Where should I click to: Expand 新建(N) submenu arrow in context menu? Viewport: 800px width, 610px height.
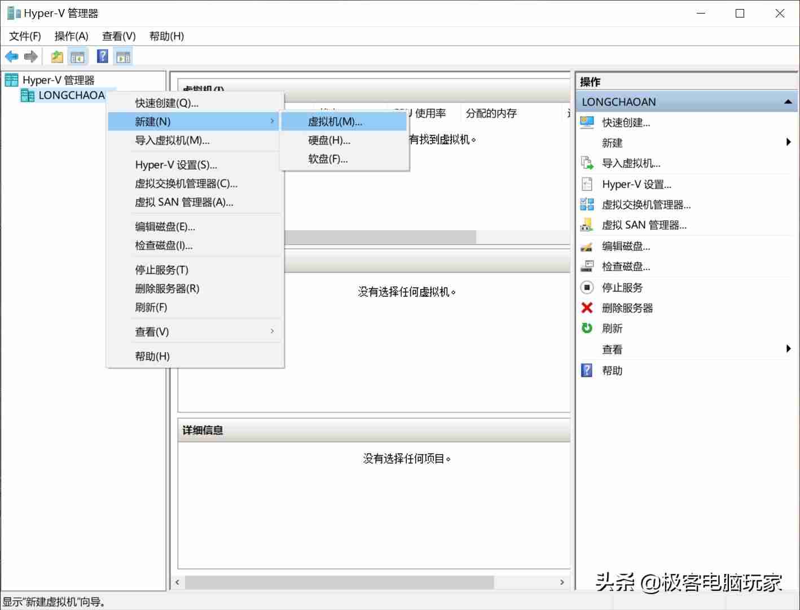[272, 121]
